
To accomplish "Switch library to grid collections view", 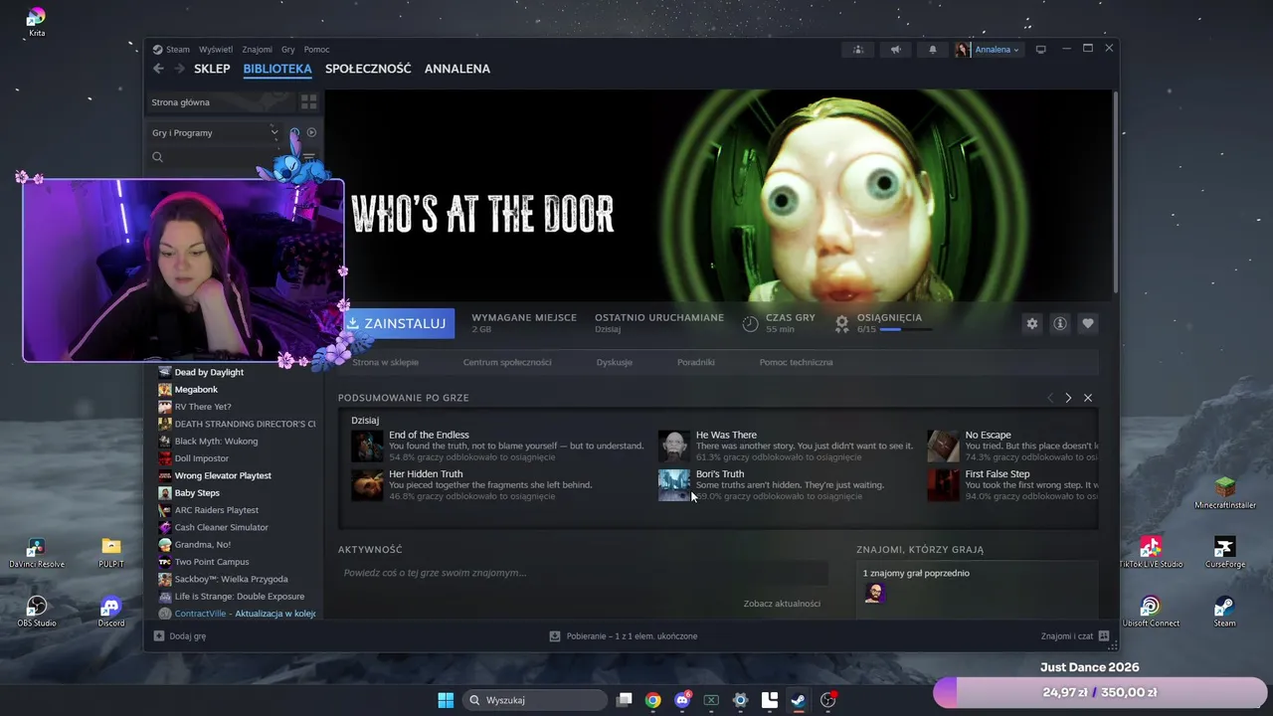I will tap(309, 102).
